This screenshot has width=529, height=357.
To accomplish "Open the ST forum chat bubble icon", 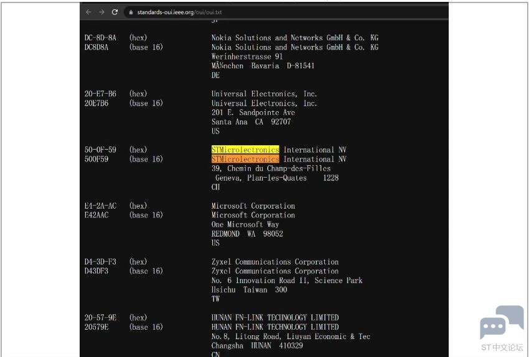I will point(502,322).
